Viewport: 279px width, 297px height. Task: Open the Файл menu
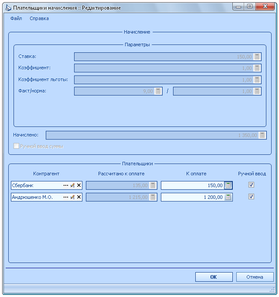(x=16, y=18)
